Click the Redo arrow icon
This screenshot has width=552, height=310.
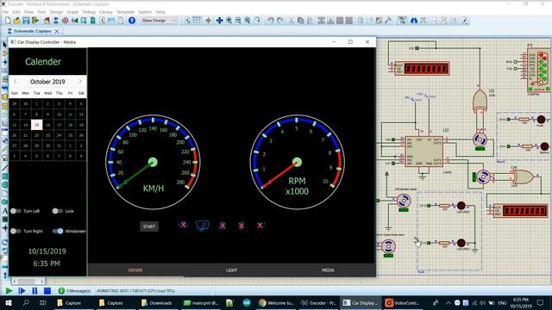pyautogui.click(x=279, y=21)
